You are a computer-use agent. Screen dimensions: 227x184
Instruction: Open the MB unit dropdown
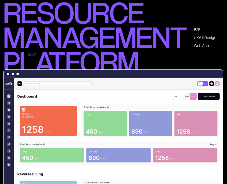(x=178, y=96)
